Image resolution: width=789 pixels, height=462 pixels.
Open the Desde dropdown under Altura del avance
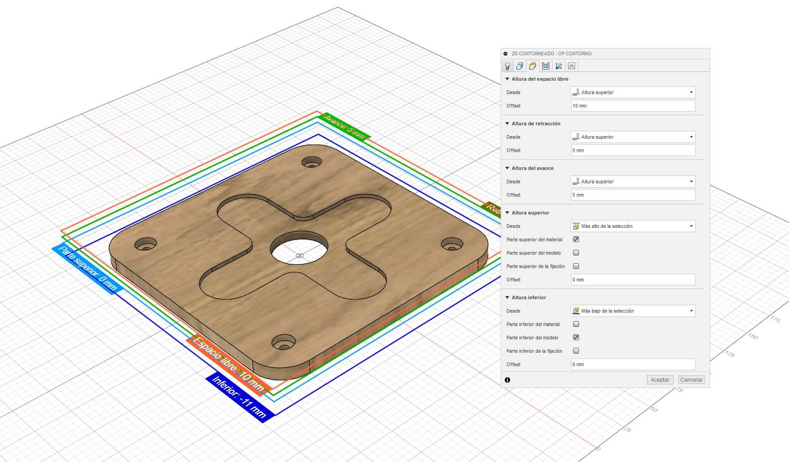click(633, 181)
